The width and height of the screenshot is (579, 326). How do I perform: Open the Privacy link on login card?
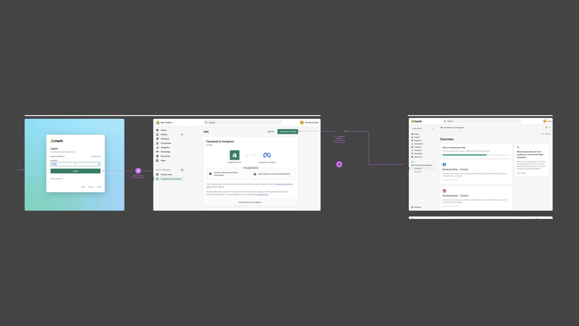pyautogui.click(x=91, y=187)
